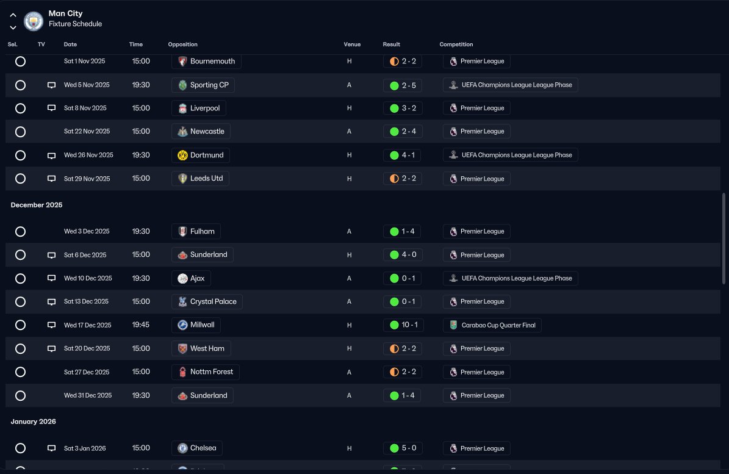Screen dimensions: 729x474
Task: Select the Sat 3 Jan Chelsea radio button
Action: click(x=21, y=448)
